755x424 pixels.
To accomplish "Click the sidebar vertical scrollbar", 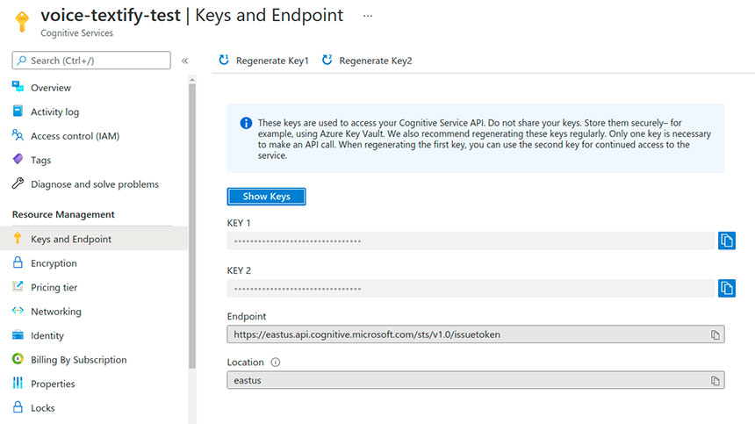I will pos(192,219).
